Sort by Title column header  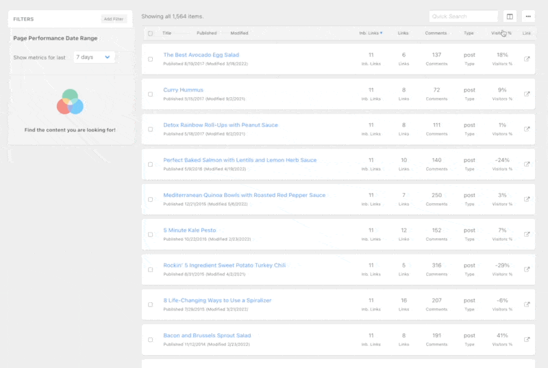(x=166, y=33)
